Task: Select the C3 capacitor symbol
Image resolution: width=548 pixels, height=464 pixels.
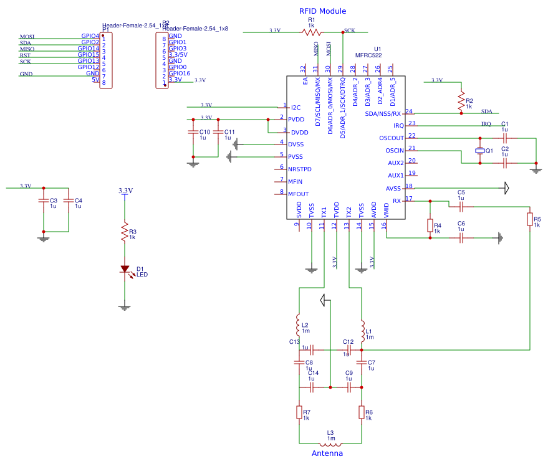Action: 44,201
